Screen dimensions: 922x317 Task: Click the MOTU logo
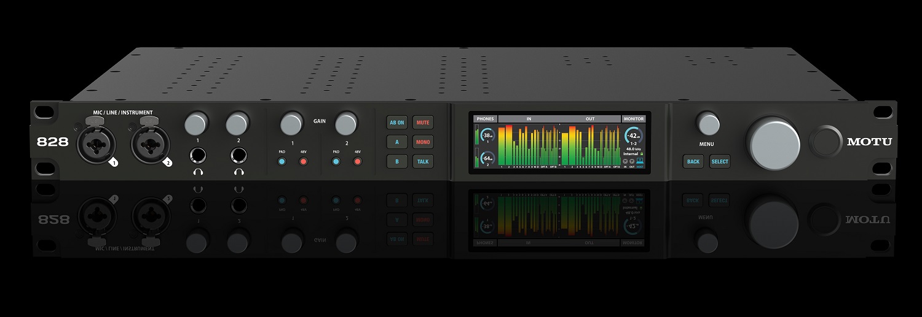pos(869,142)
